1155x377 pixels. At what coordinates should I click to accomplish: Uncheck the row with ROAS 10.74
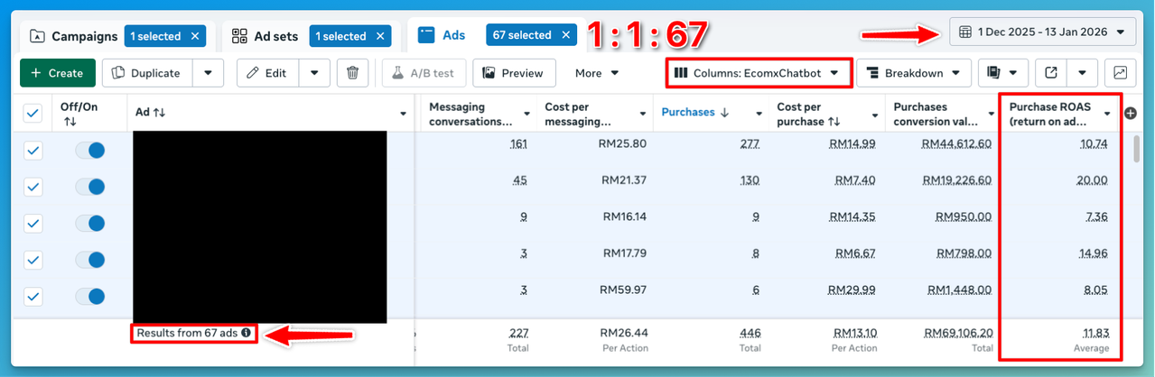click(x=33, y=151)
